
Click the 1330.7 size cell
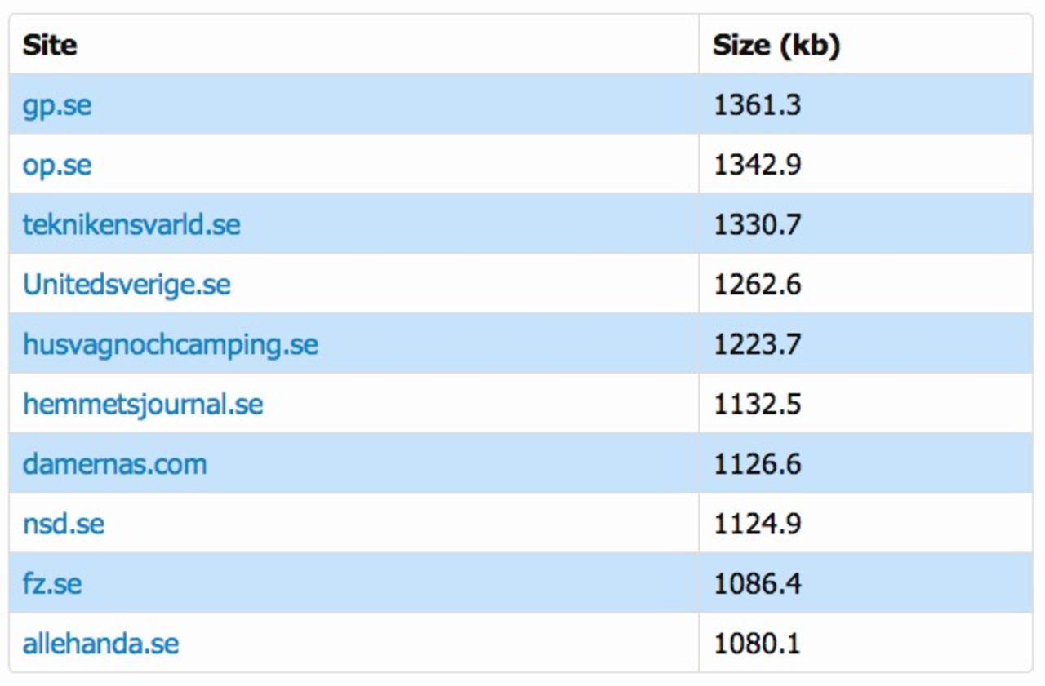[x=758, y=224]
